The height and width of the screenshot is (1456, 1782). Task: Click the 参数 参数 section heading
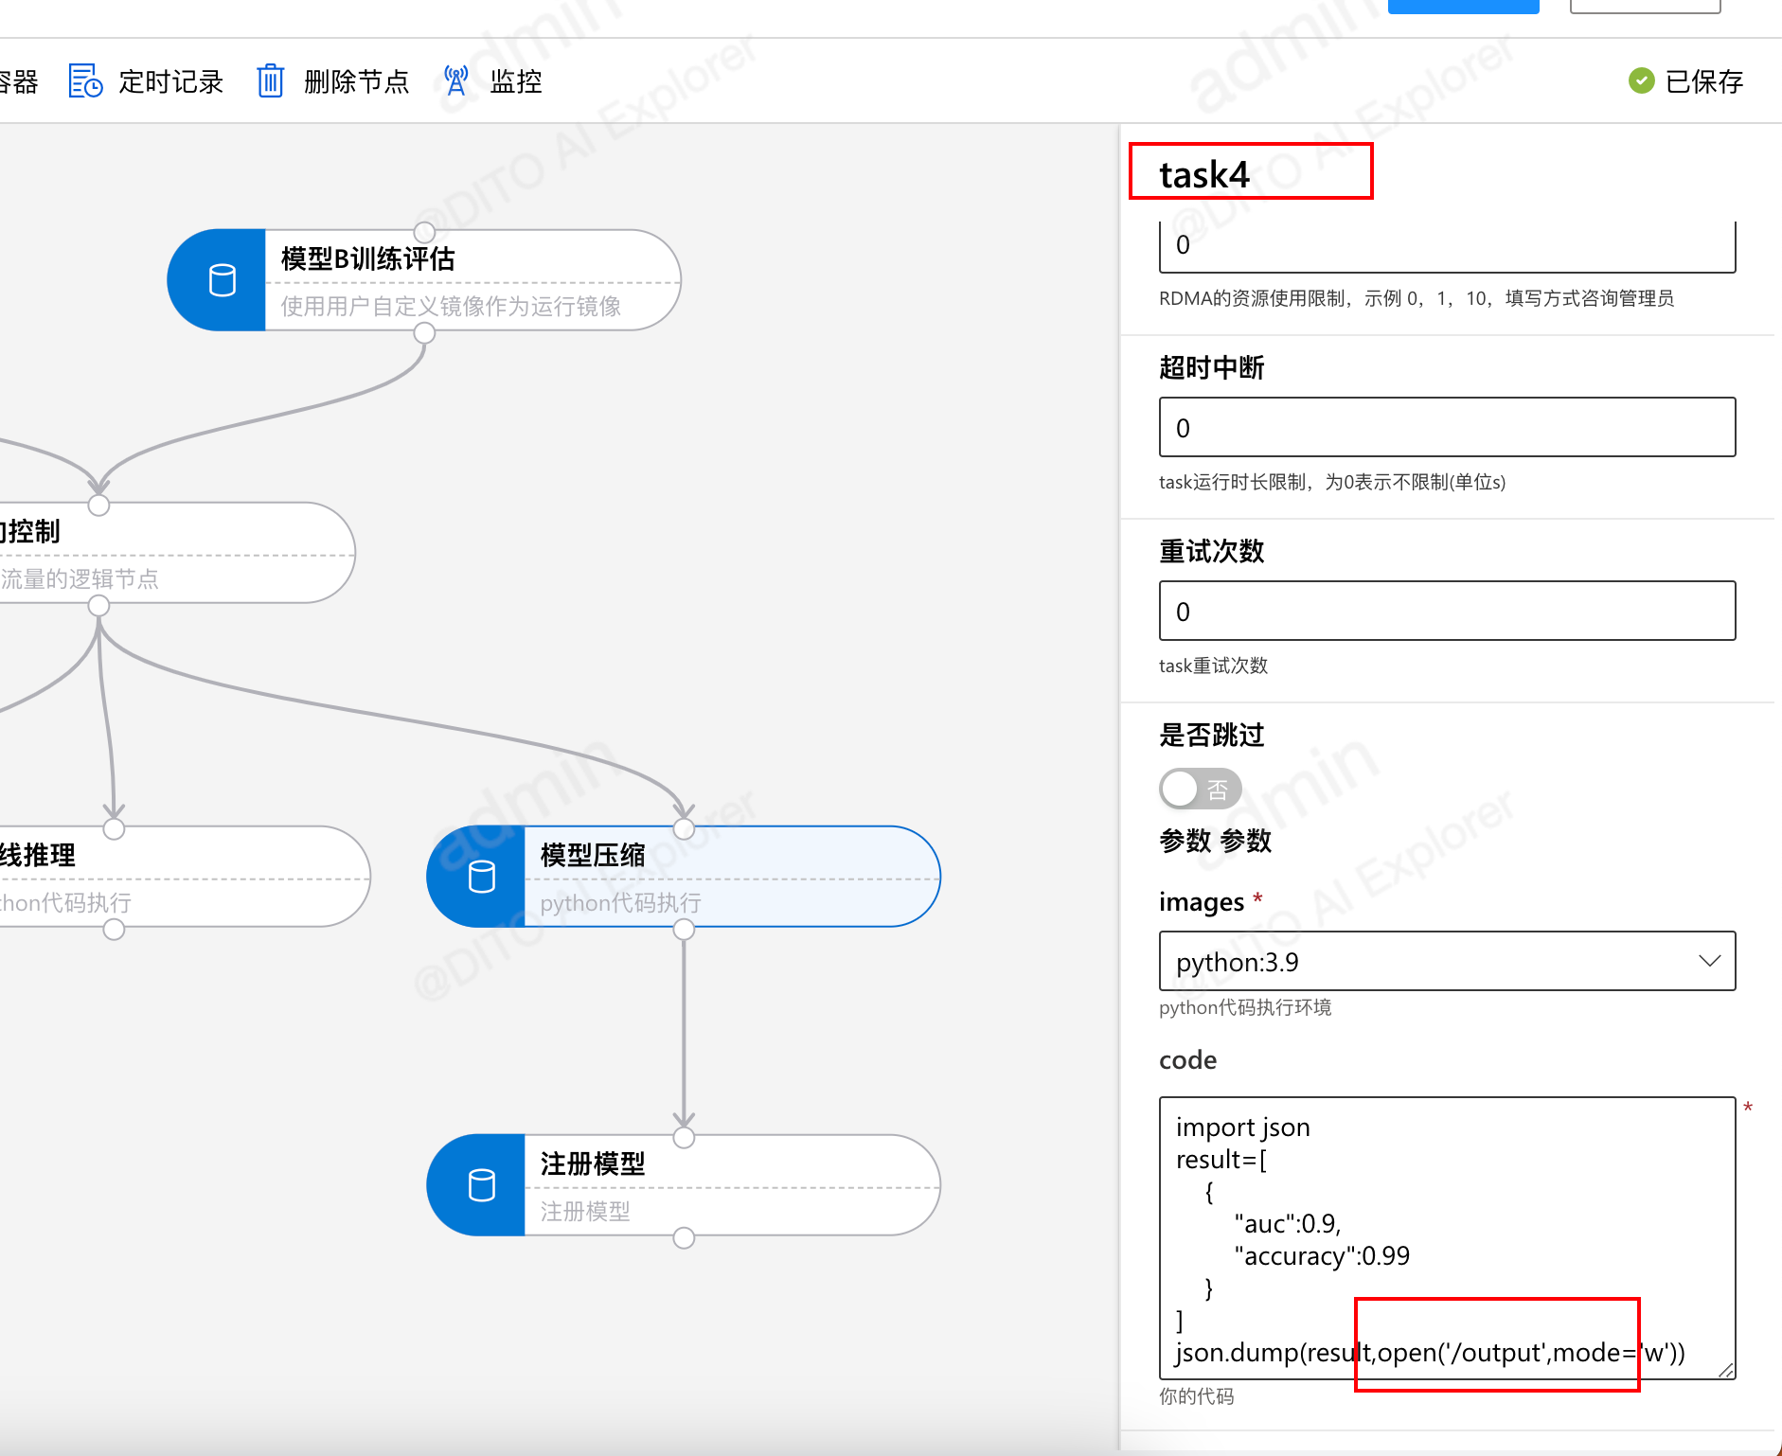1215,841
